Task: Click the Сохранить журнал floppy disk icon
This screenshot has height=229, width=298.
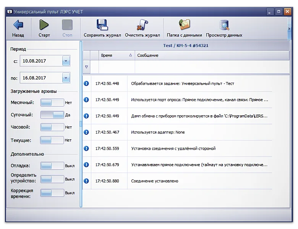Action: [x=102, y=26]
